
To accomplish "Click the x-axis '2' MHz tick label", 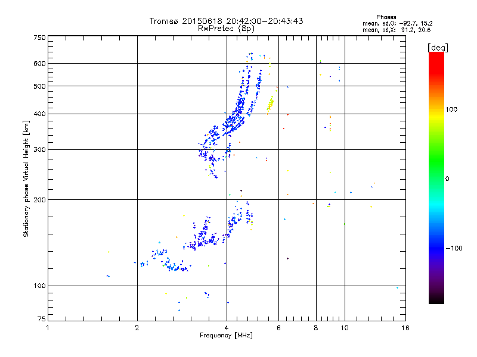I will [137, 328].
